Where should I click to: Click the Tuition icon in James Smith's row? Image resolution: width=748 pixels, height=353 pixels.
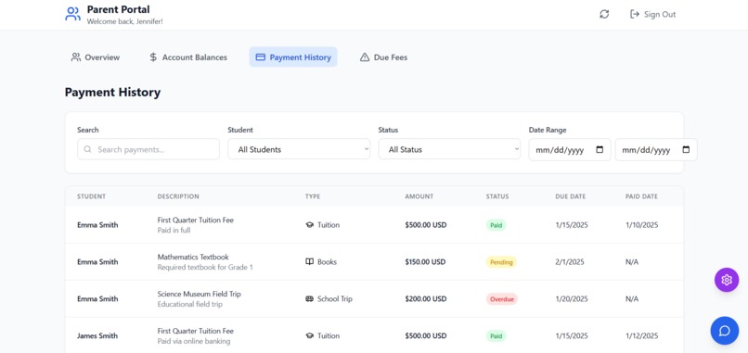(310, 335)
